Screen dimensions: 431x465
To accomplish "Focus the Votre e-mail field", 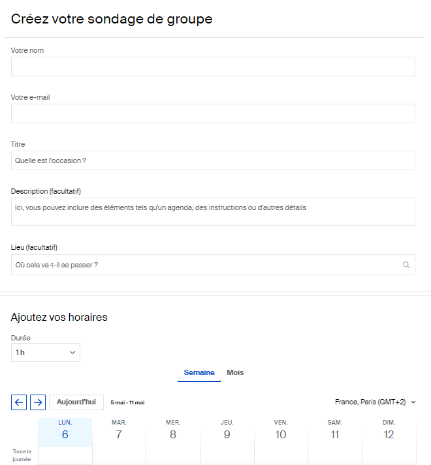I will (213, 113).
